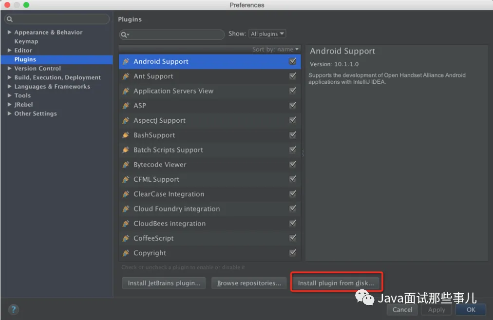493x320 pixels.
Task: Click the plugin search magnifier icon
Action: click(125, 35)
